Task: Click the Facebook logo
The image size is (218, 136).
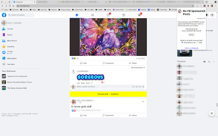Action: click(4, 15)
